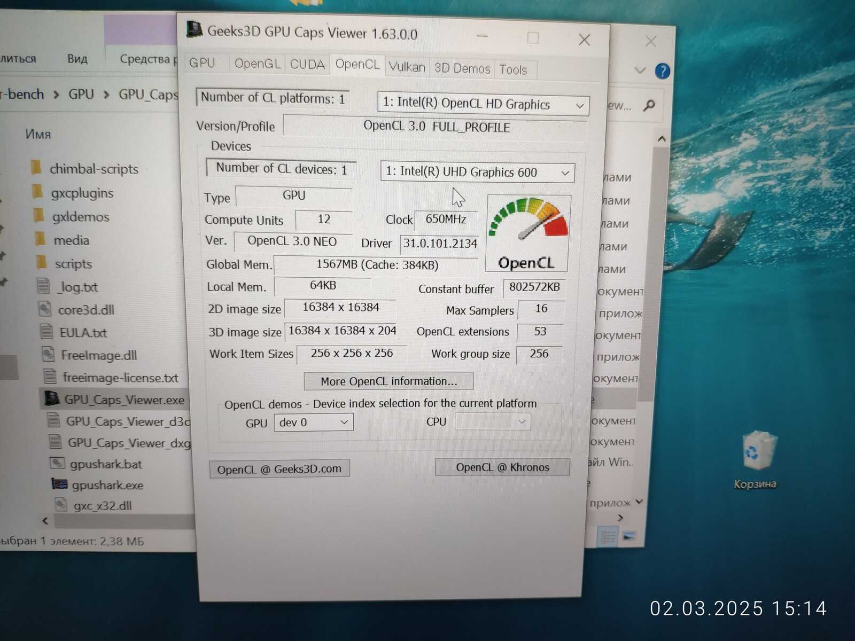Close the GPU Caps Viewer window
Screen dimensions: 855x641
tap(584, 40)
